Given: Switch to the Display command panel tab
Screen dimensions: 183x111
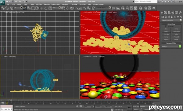Looking at the screenshot, I should click(177, 13).
